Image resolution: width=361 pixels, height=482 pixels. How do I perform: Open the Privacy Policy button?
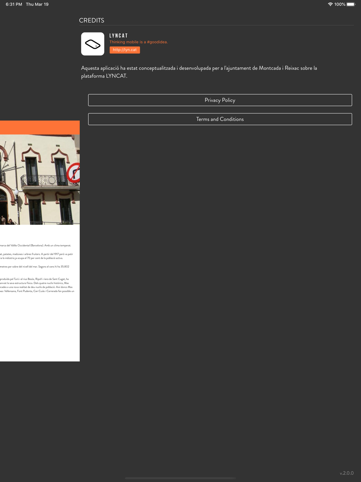tap(220, 100)
